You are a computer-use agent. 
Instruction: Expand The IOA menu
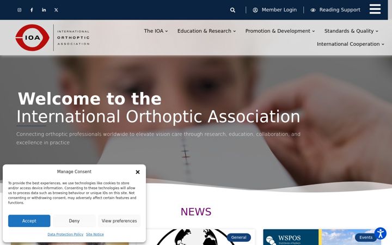click(156, 31)
